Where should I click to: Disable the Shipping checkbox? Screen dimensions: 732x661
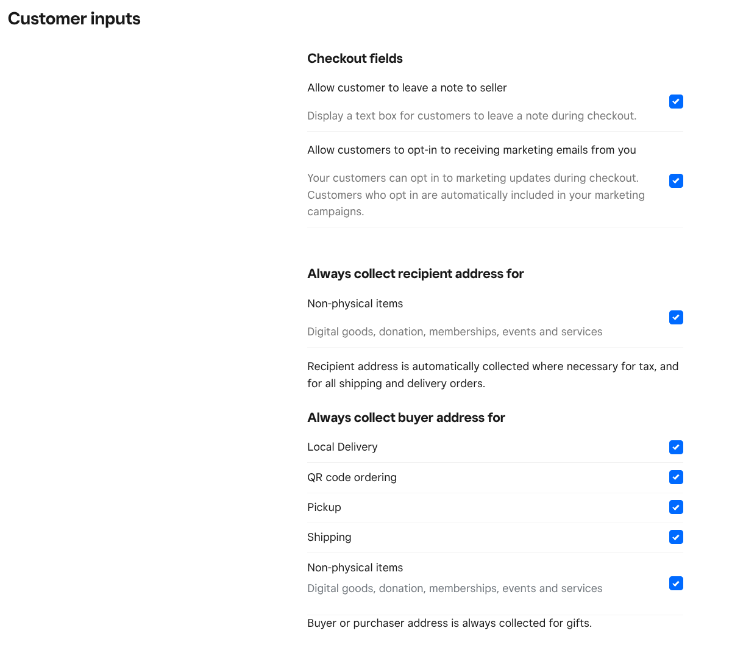click(x=676, y=537)
